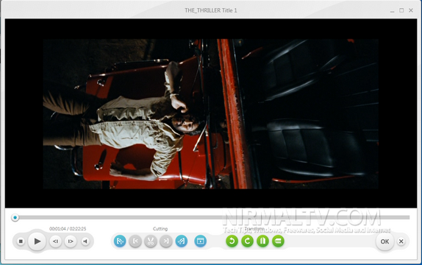Rotate video clockwise
422x265 pixels.
tap(247, 241)
